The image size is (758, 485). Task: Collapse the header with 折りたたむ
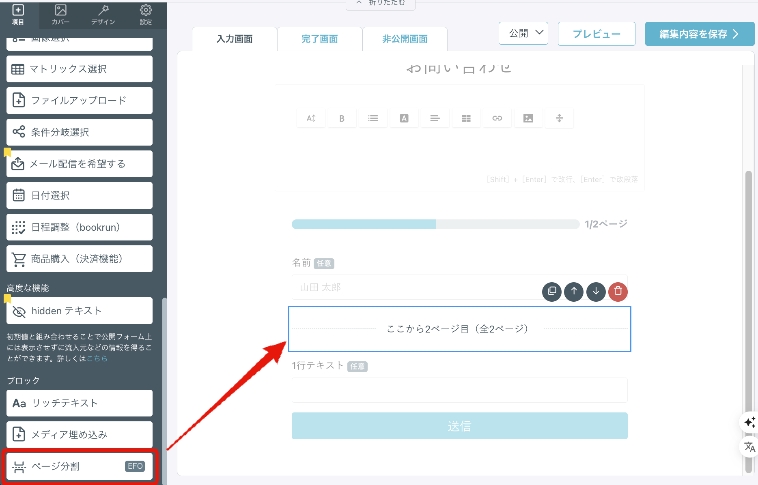pos(381,3)
